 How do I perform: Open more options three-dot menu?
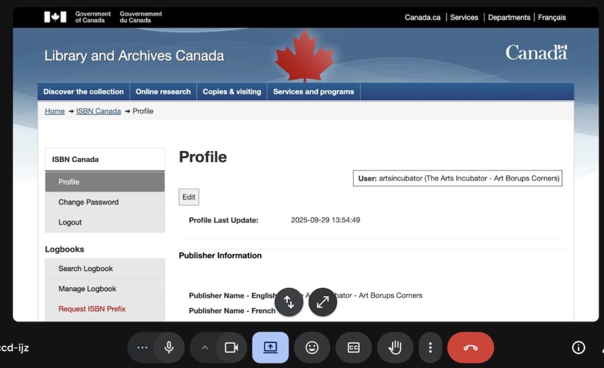click(x=431, y=347)
